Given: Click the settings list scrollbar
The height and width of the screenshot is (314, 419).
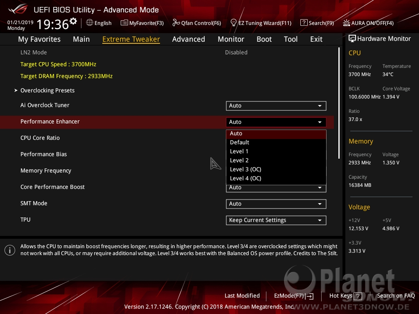Looking at the screenshot, I should tap(339, 103).
